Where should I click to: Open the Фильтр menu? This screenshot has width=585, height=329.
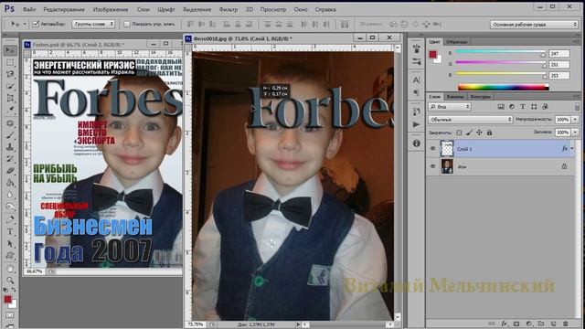229,9
